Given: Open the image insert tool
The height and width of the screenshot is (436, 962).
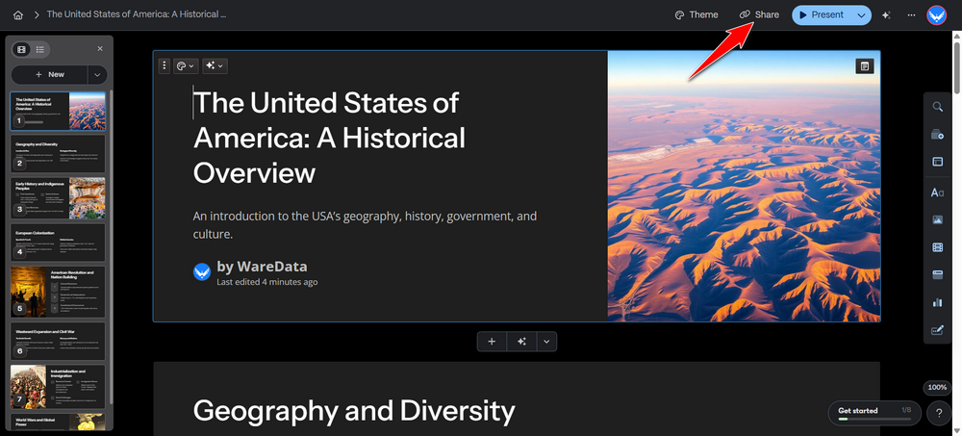Looking at the screenshot, I should coord(937,219).
